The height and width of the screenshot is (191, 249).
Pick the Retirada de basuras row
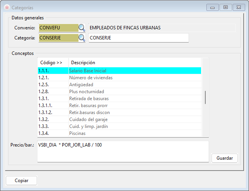pos(119,99)
